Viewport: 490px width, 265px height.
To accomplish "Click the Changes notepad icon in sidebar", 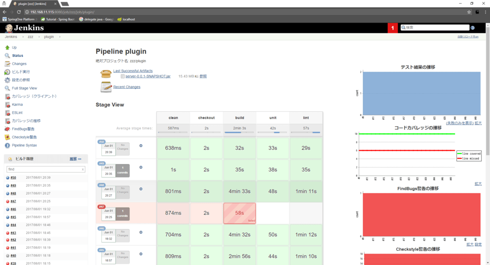I will click(x=7, y=64).
